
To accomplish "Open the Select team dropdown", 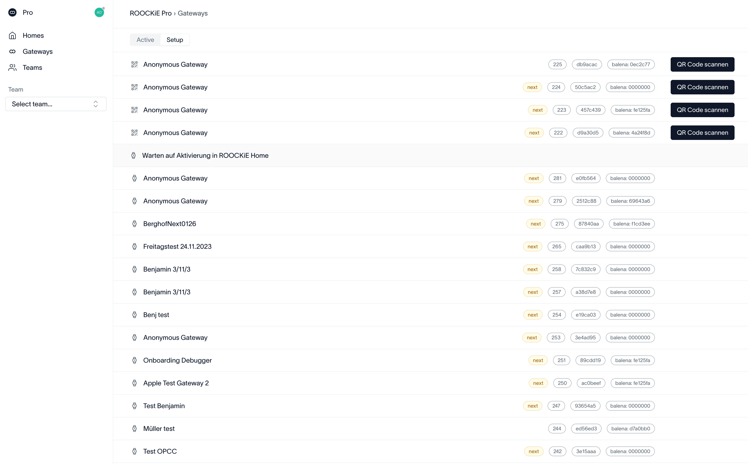I will click(x=56, y=104).
